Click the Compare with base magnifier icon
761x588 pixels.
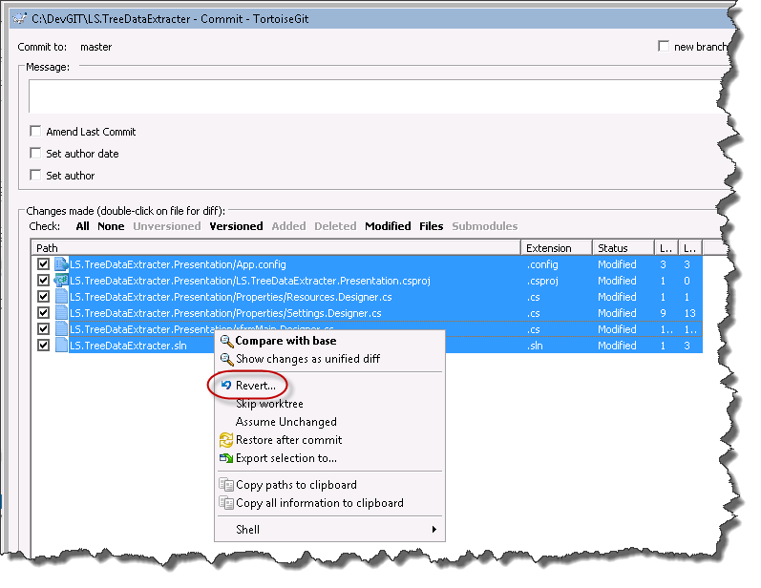[x=226, y=341]
